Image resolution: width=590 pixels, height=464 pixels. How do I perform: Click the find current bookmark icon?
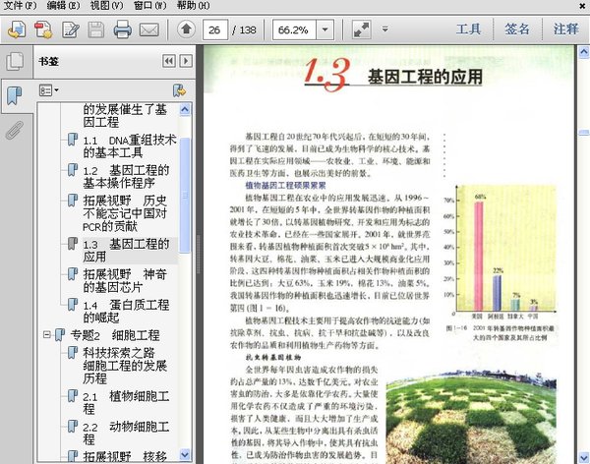[179, 90]
